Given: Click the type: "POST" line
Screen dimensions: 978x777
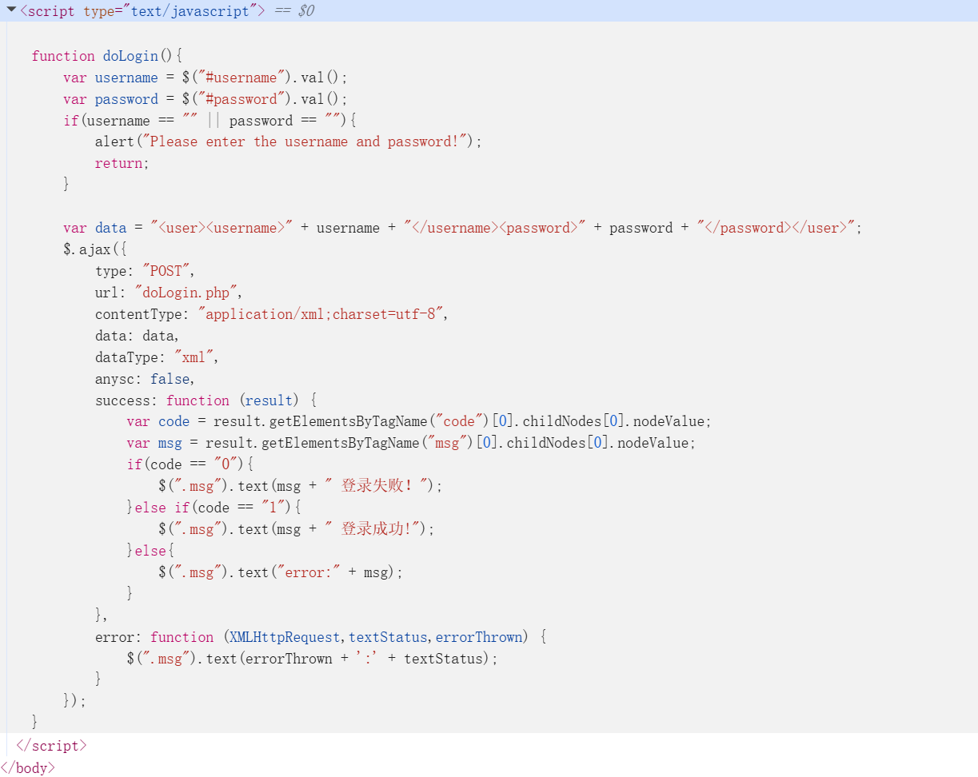Looking at the screenshot, I should tap(145, 271).
